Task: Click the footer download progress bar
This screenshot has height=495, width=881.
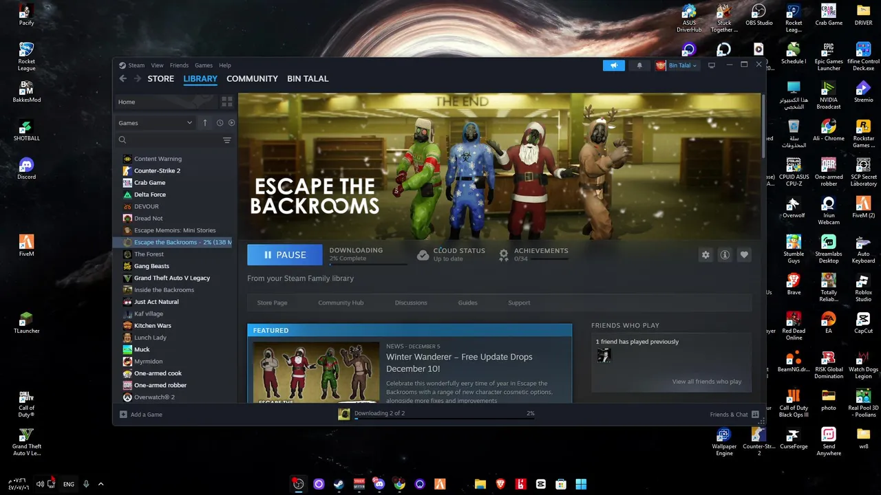Action: coord(445,418)
